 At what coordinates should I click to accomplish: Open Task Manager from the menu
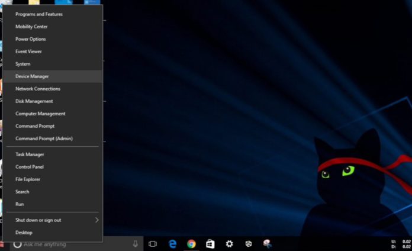click(53, 155)
